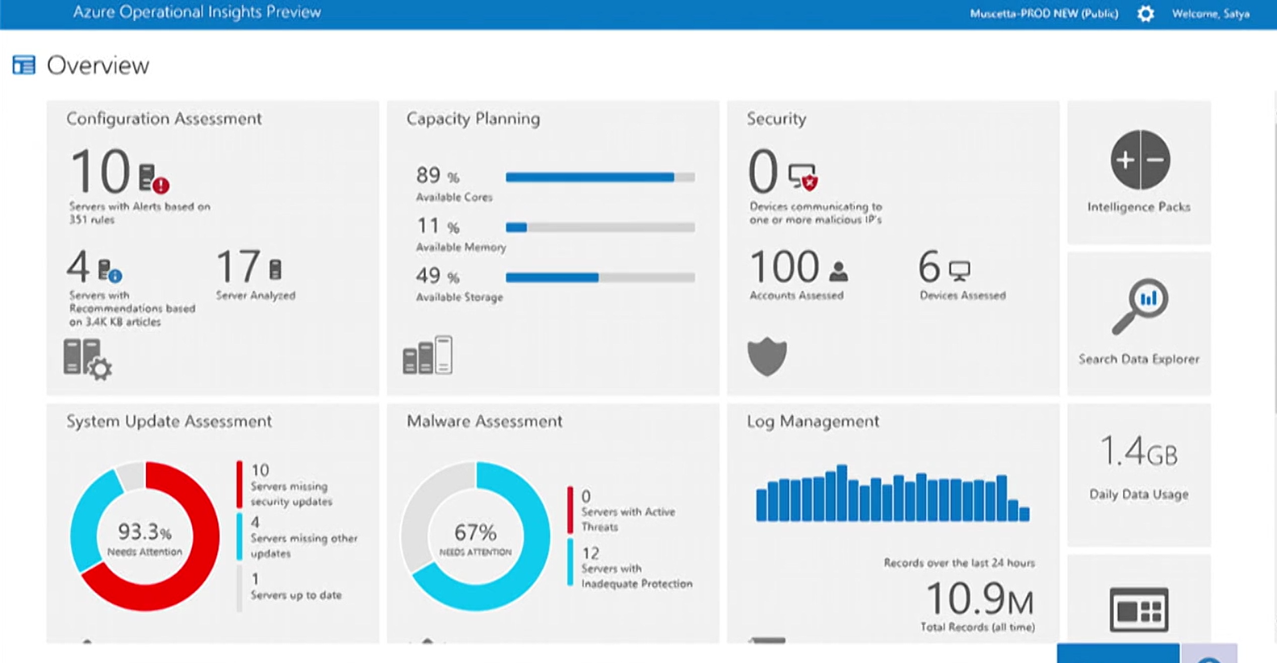Click the blue servers missing other updates swatch
This screenshot has height=663, width=1277.
[240, 536]
